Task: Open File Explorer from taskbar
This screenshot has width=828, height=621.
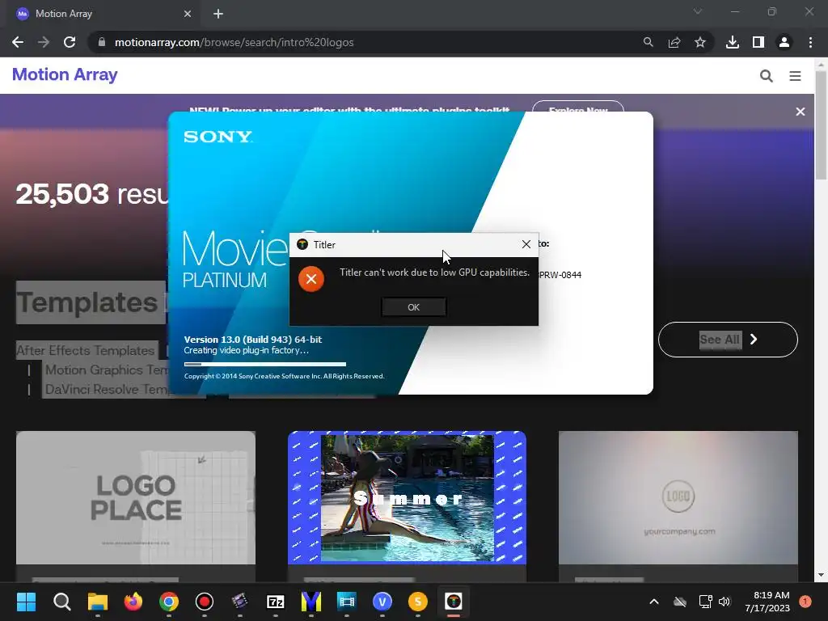Action: click(x=98, y=602)
